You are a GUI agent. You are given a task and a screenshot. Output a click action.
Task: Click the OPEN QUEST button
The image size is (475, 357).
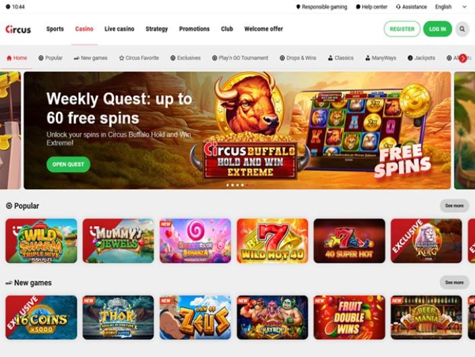[x=68, y=164]
